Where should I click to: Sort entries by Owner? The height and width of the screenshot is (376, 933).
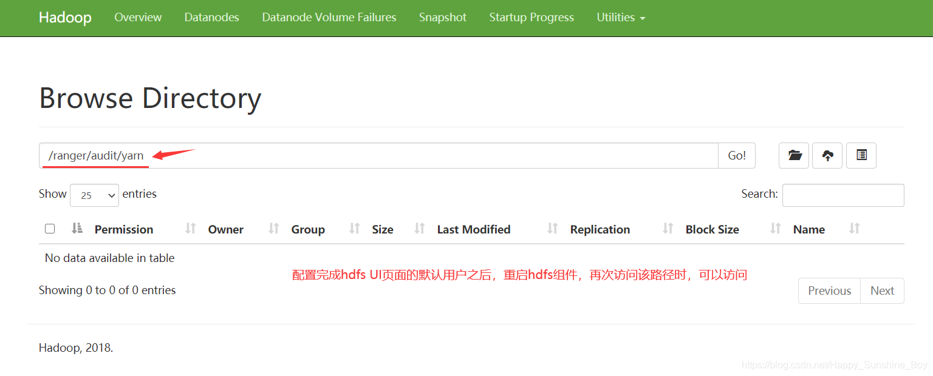tap(225, 229)
